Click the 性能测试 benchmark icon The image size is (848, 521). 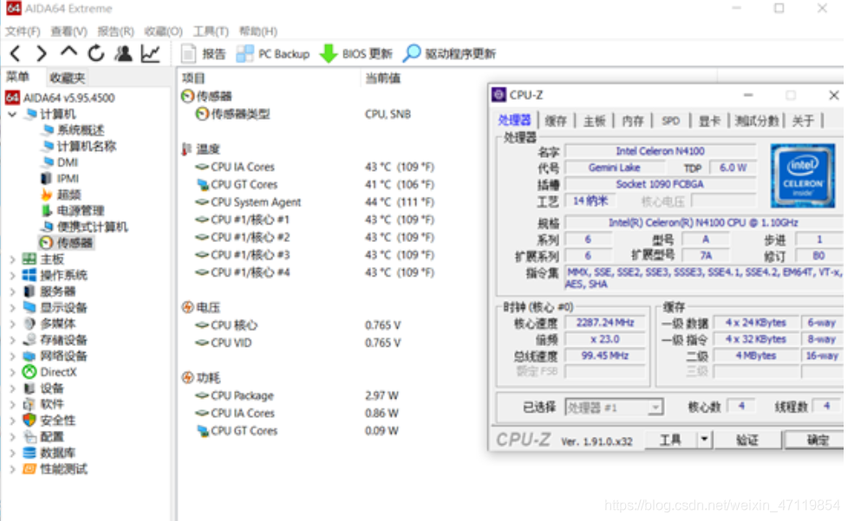(x=29, y=469)
